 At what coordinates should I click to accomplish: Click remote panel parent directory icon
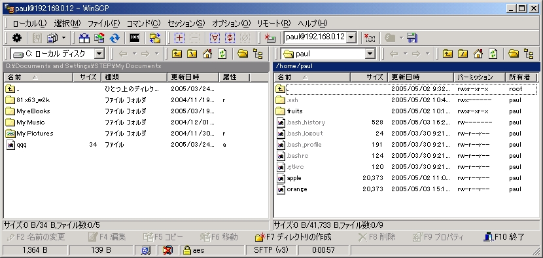(x=447, y=54)
